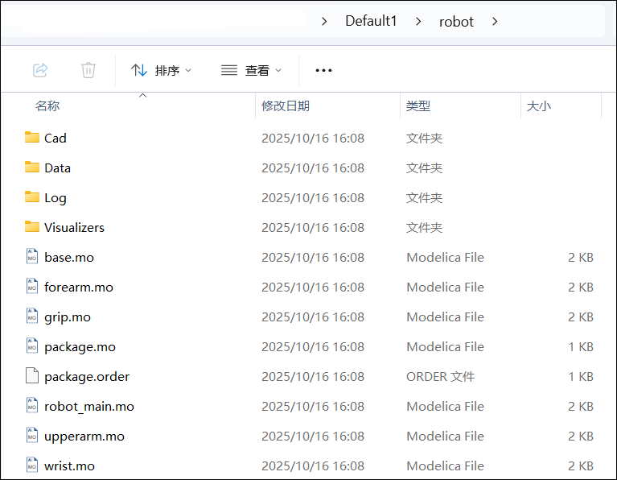The height and width of the screenshot is (480, 617).
Task: Click the upperarm.mo file icon
Action: pos(32,435)
